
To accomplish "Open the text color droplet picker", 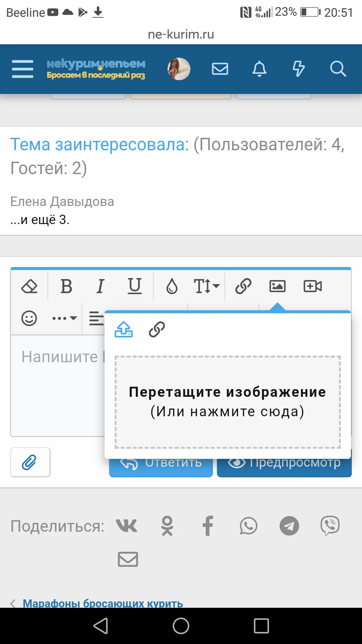I will [x=172, y=286].
